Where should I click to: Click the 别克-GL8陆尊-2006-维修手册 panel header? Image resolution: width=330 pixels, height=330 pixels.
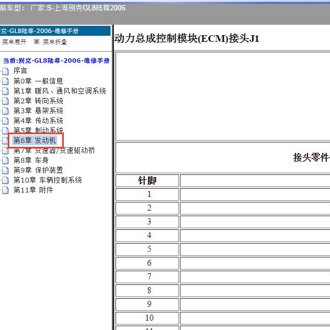pos(55,31)
